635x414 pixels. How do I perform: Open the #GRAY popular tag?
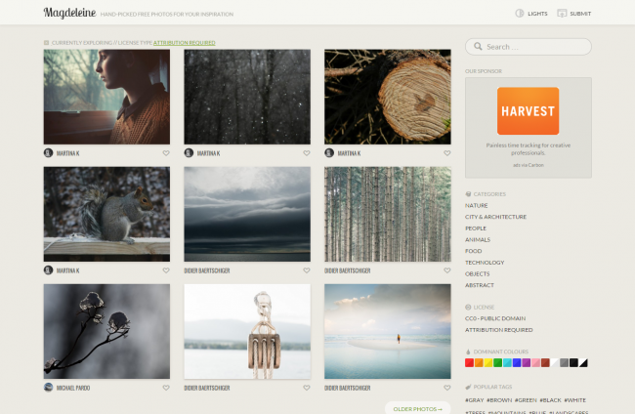tap(474, 399)
